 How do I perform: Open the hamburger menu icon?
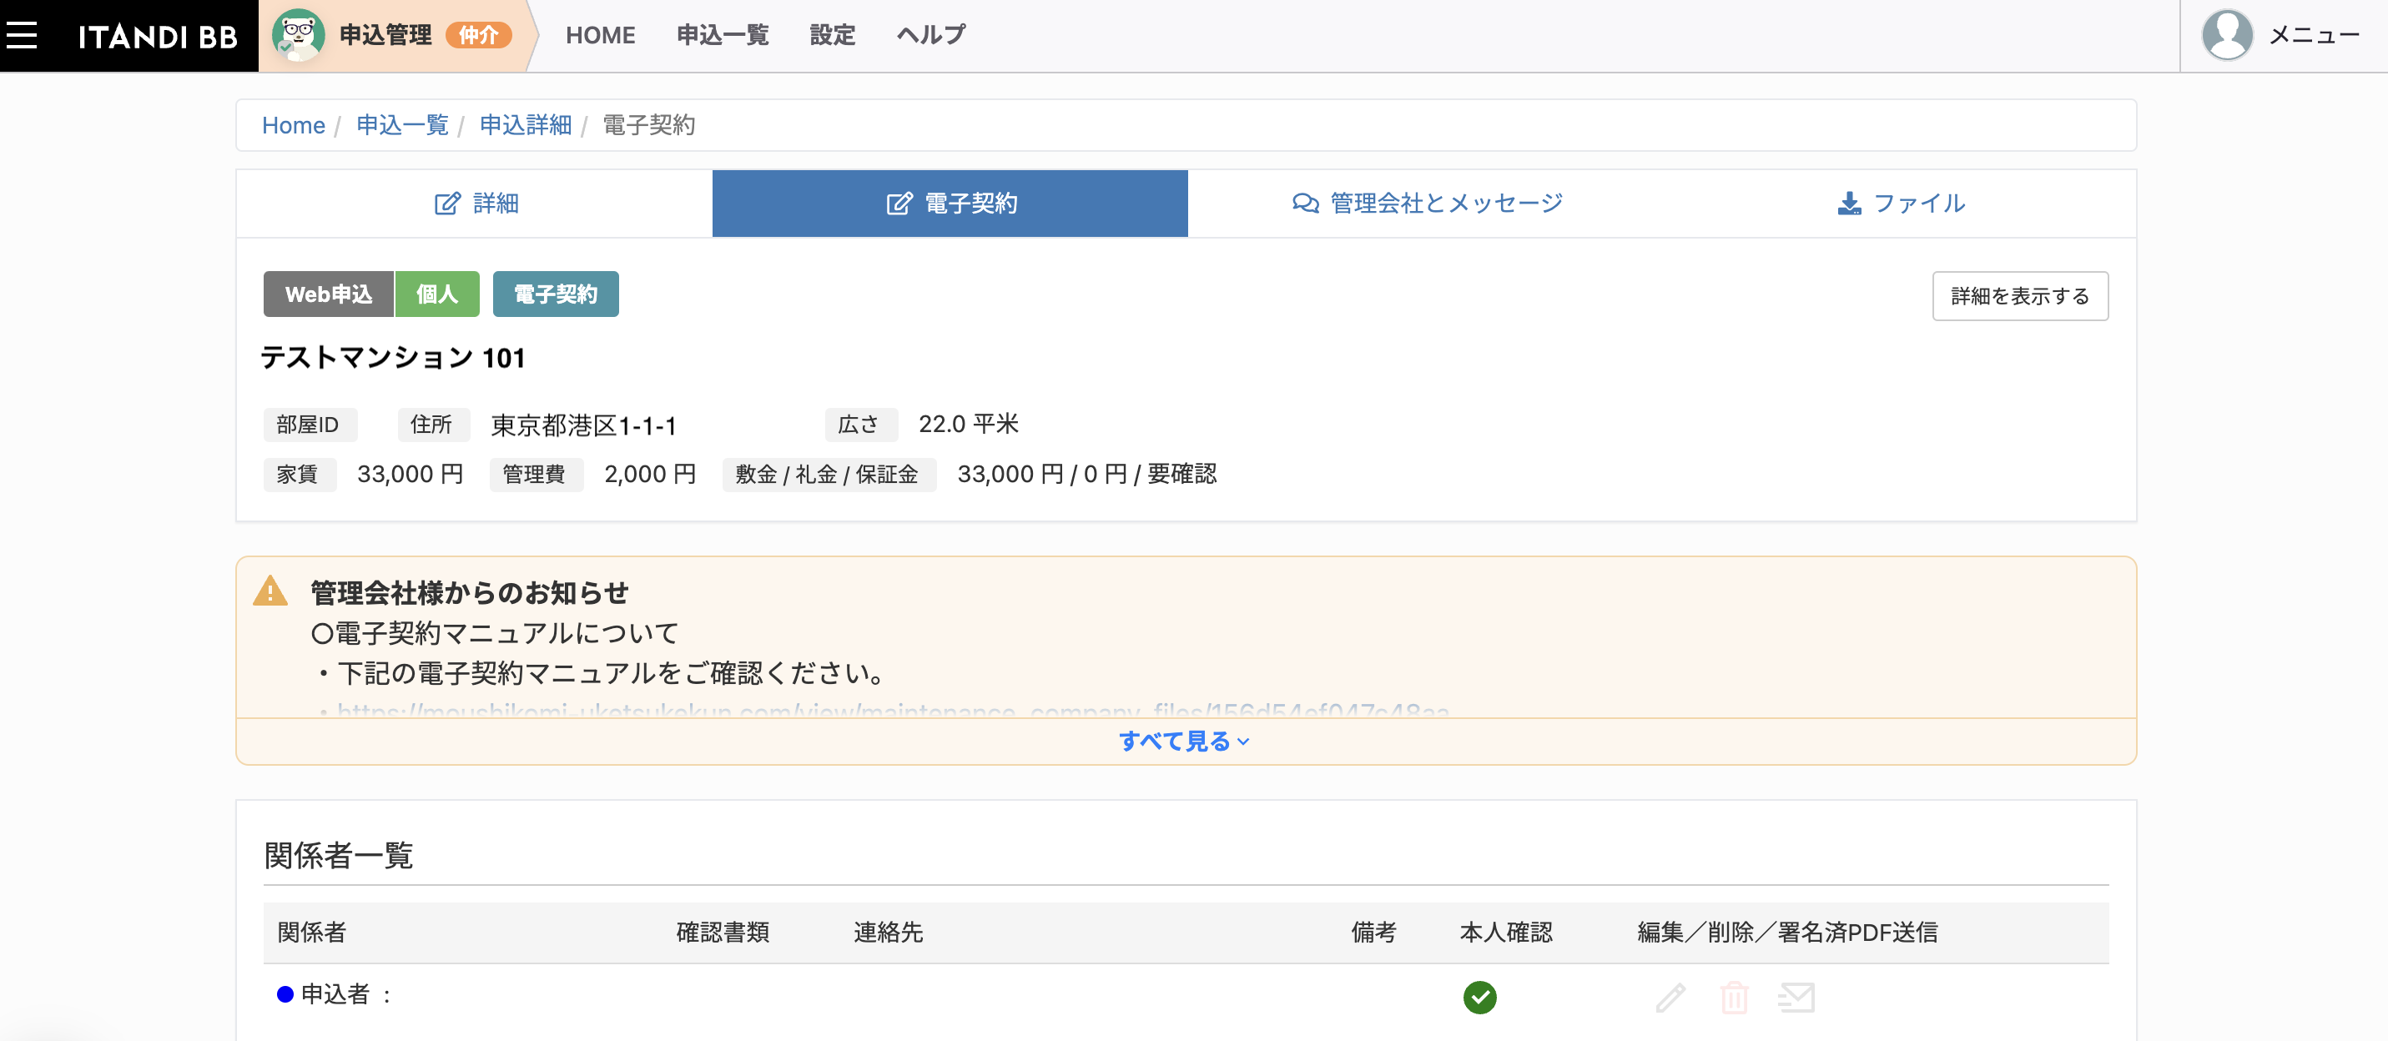tap(22, 35)
